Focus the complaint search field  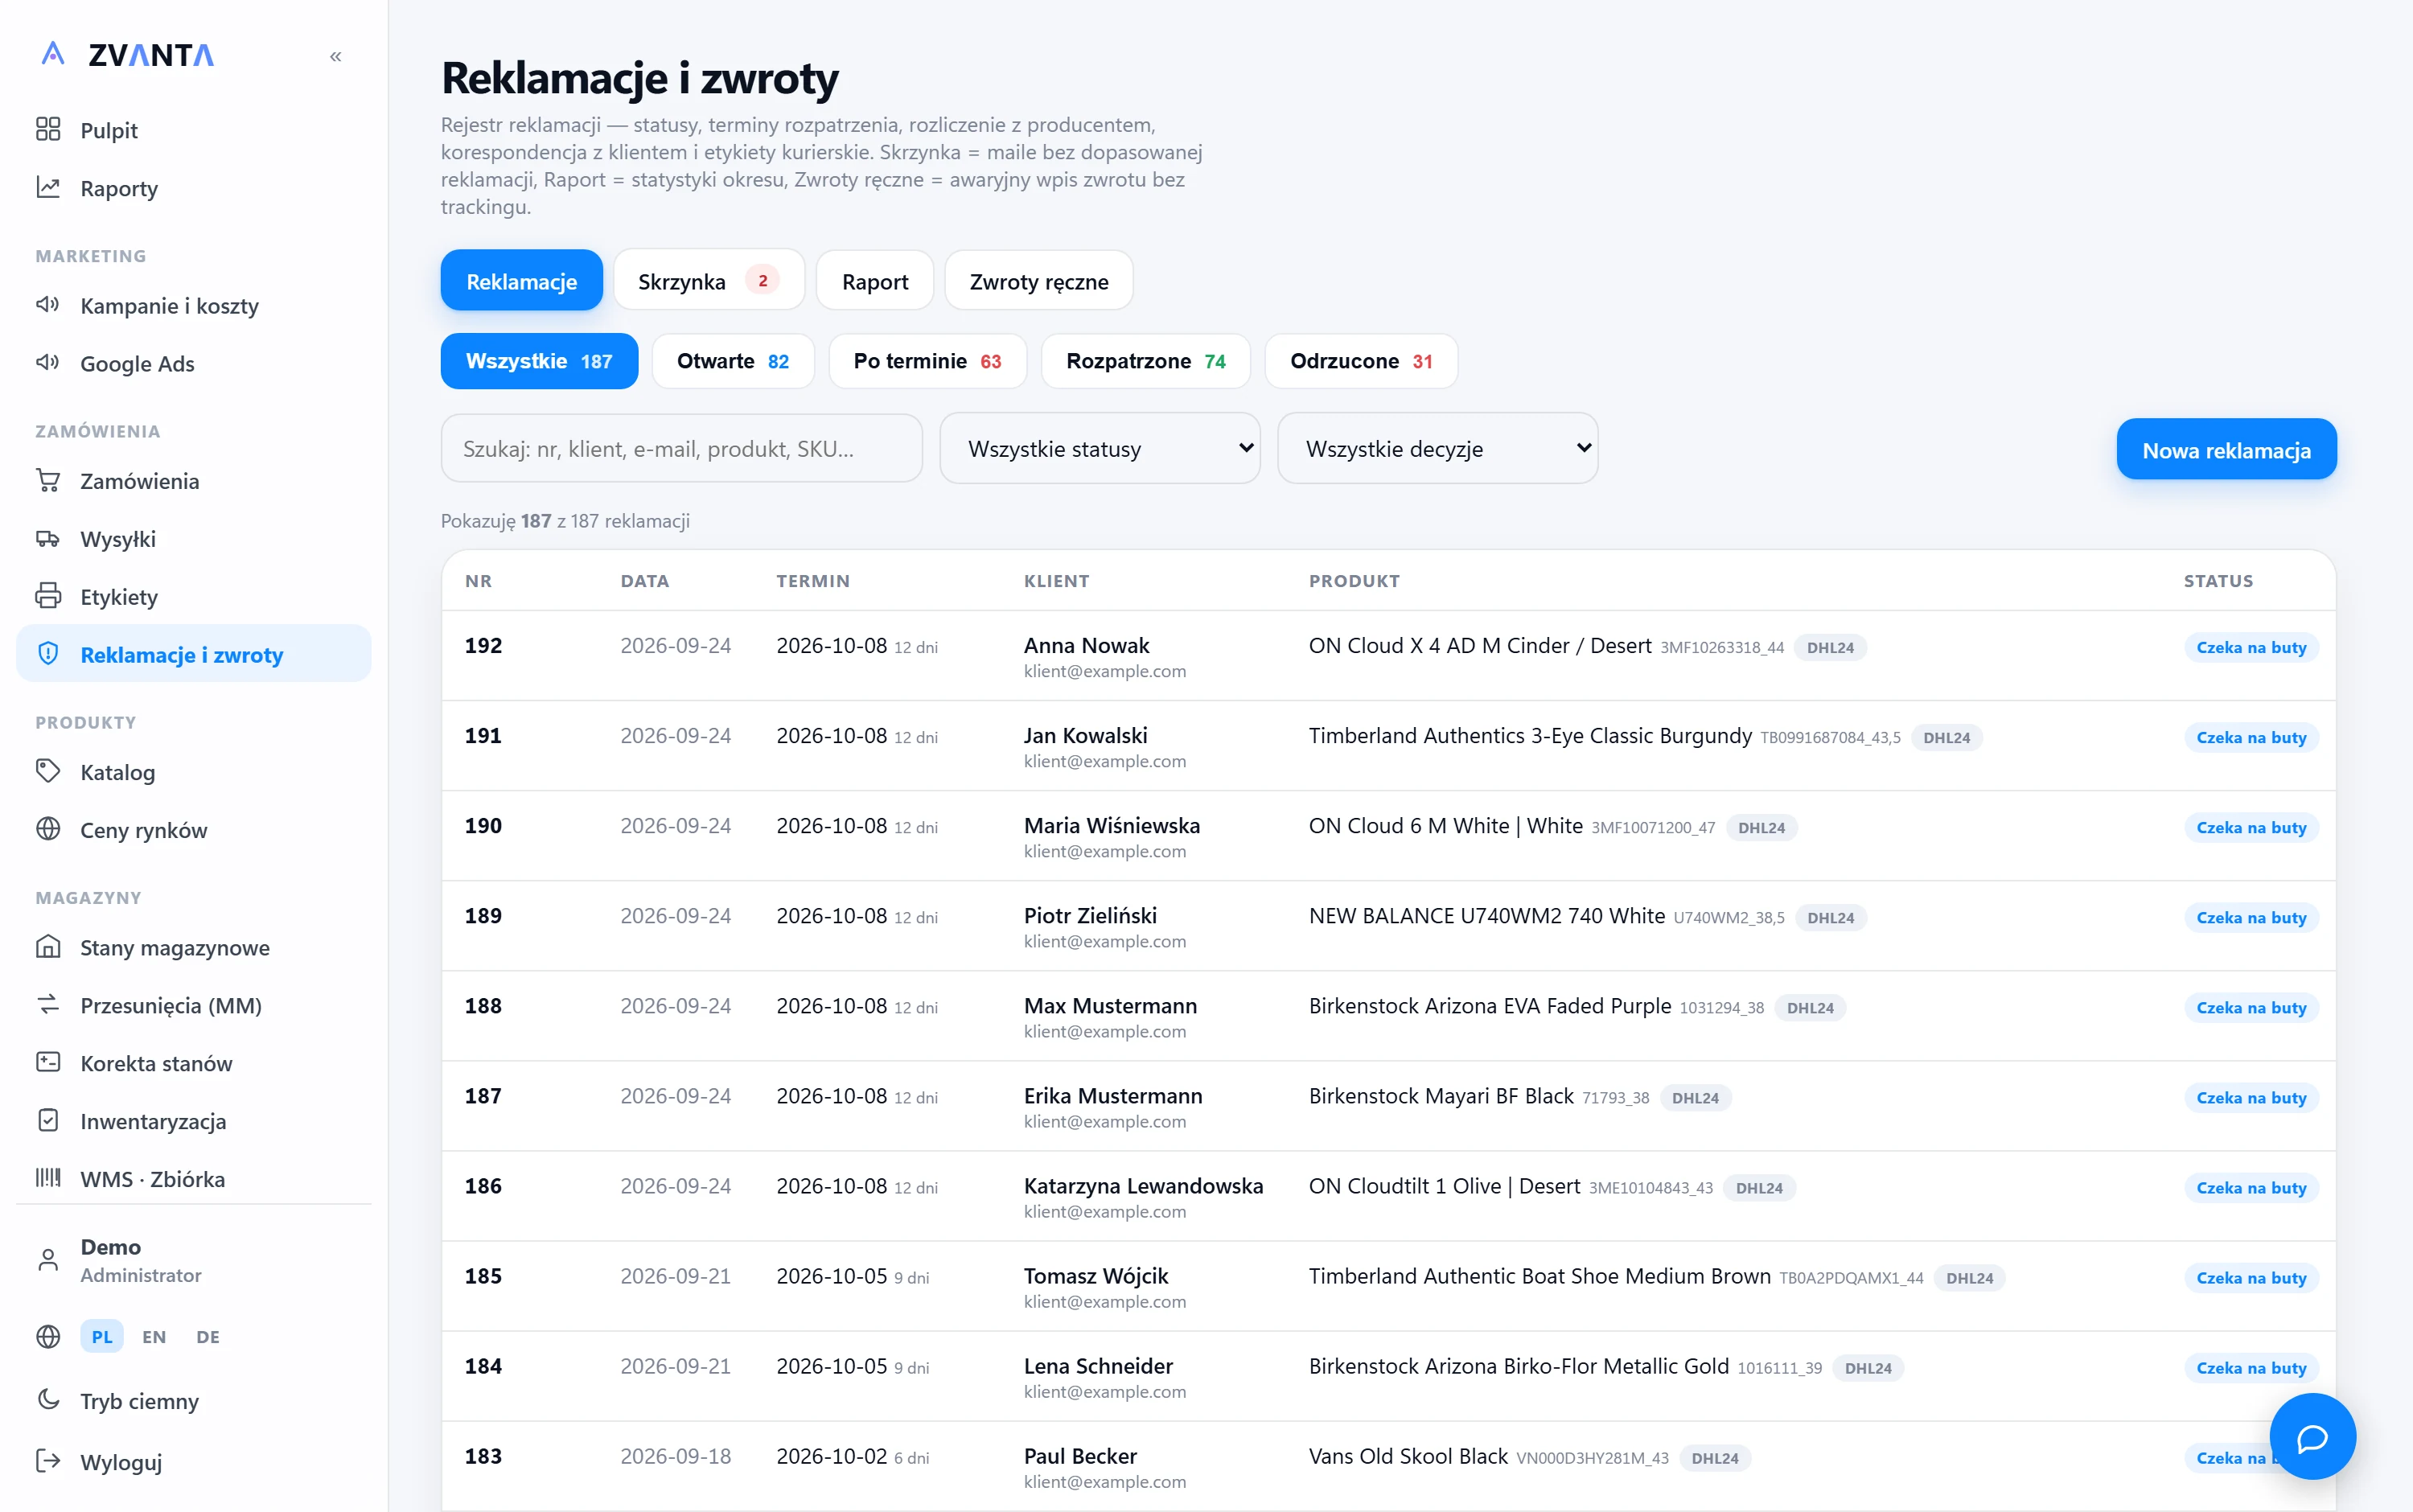pyautogui.click(x=682, y=449)
